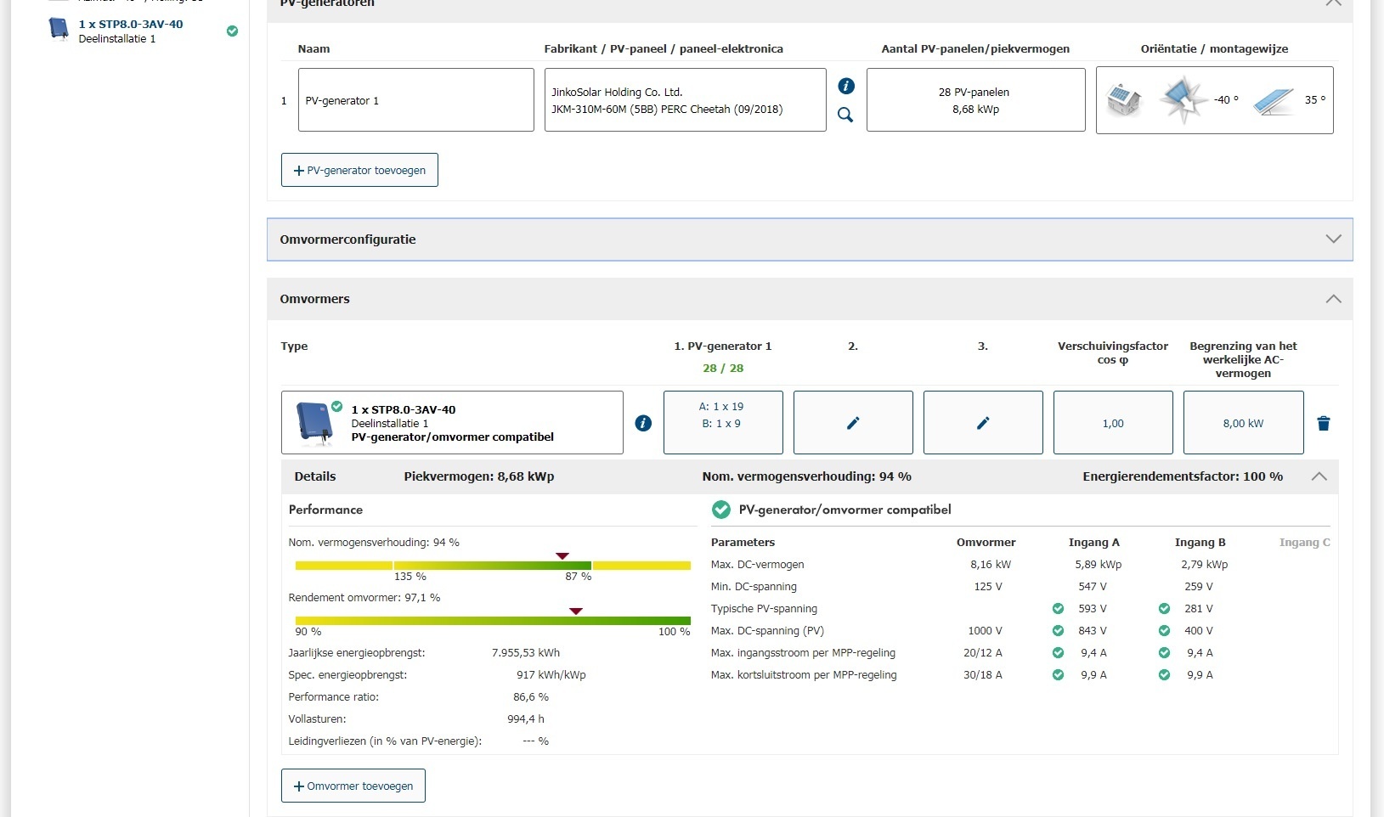
Task: Click the PV-generator 1 name field
Action: [415, 100]
